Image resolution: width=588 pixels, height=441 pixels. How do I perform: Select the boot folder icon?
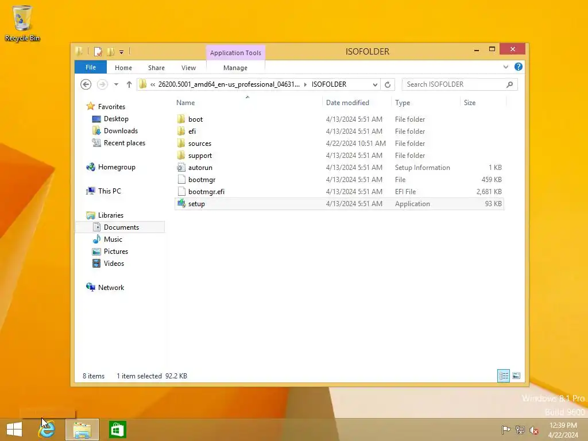tap(181, 119)
